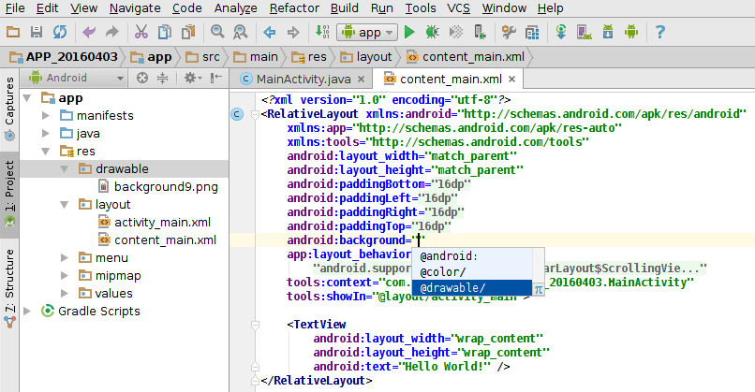755x392 pixels.
Task: Open the Structure side tool window
Action: (x=9, y=288)
